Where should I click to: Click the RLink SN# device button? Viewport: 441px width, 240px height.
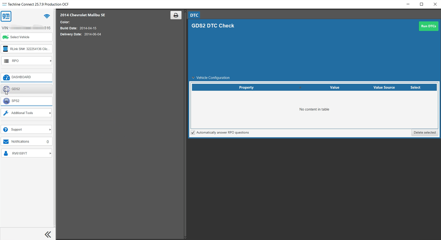[26, 49]
